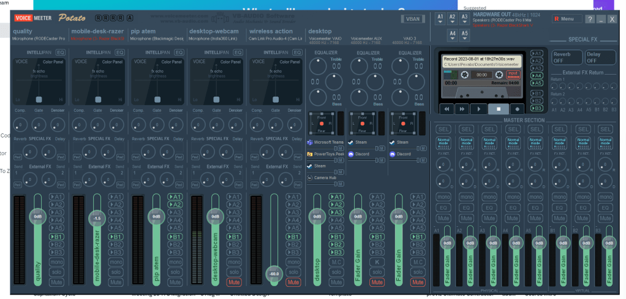Image resolution: width=626 pixels, height=299 pixels.
Task: Toggle B1 routing on quality strip
Action: (x=57, y=237)
